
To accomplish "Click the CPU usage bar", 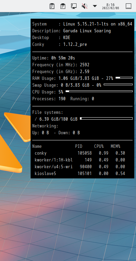I will (99, 91).
